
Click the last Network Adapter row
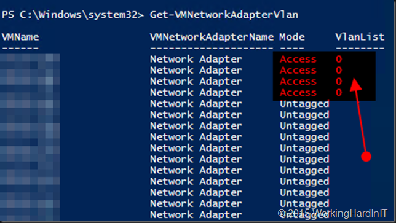pos(196,214)
